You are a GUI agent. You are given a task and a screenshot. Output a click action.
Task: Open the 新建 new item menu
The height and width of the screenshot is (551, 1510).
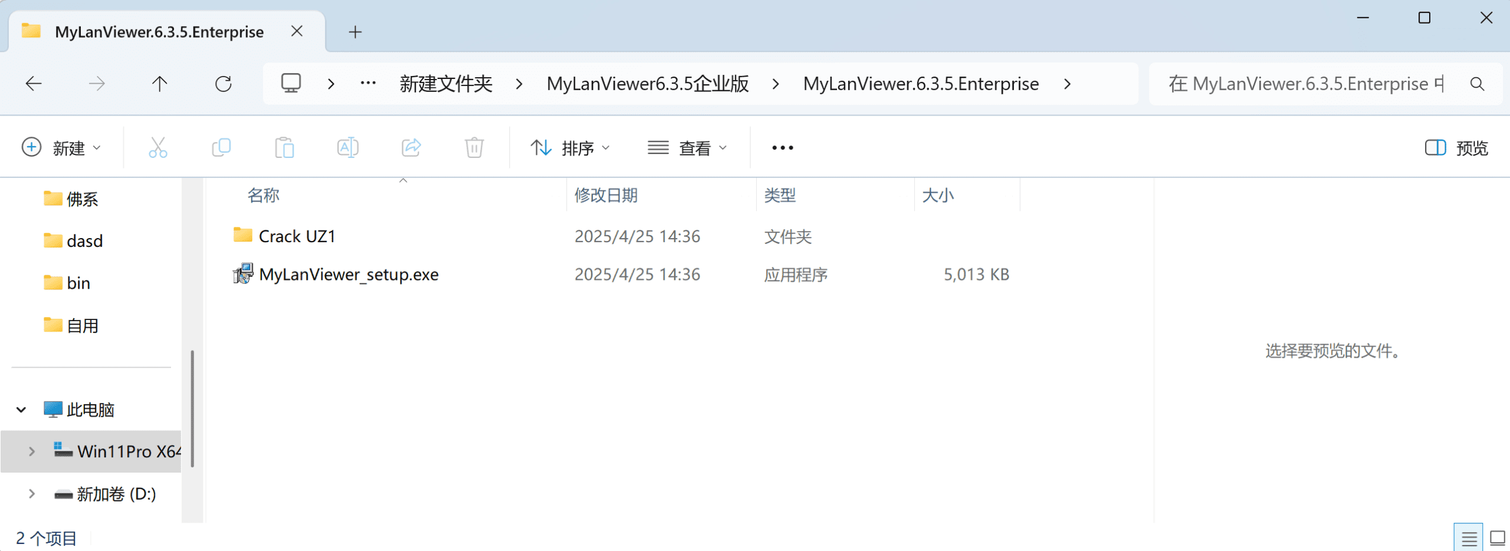pos(61,147)
